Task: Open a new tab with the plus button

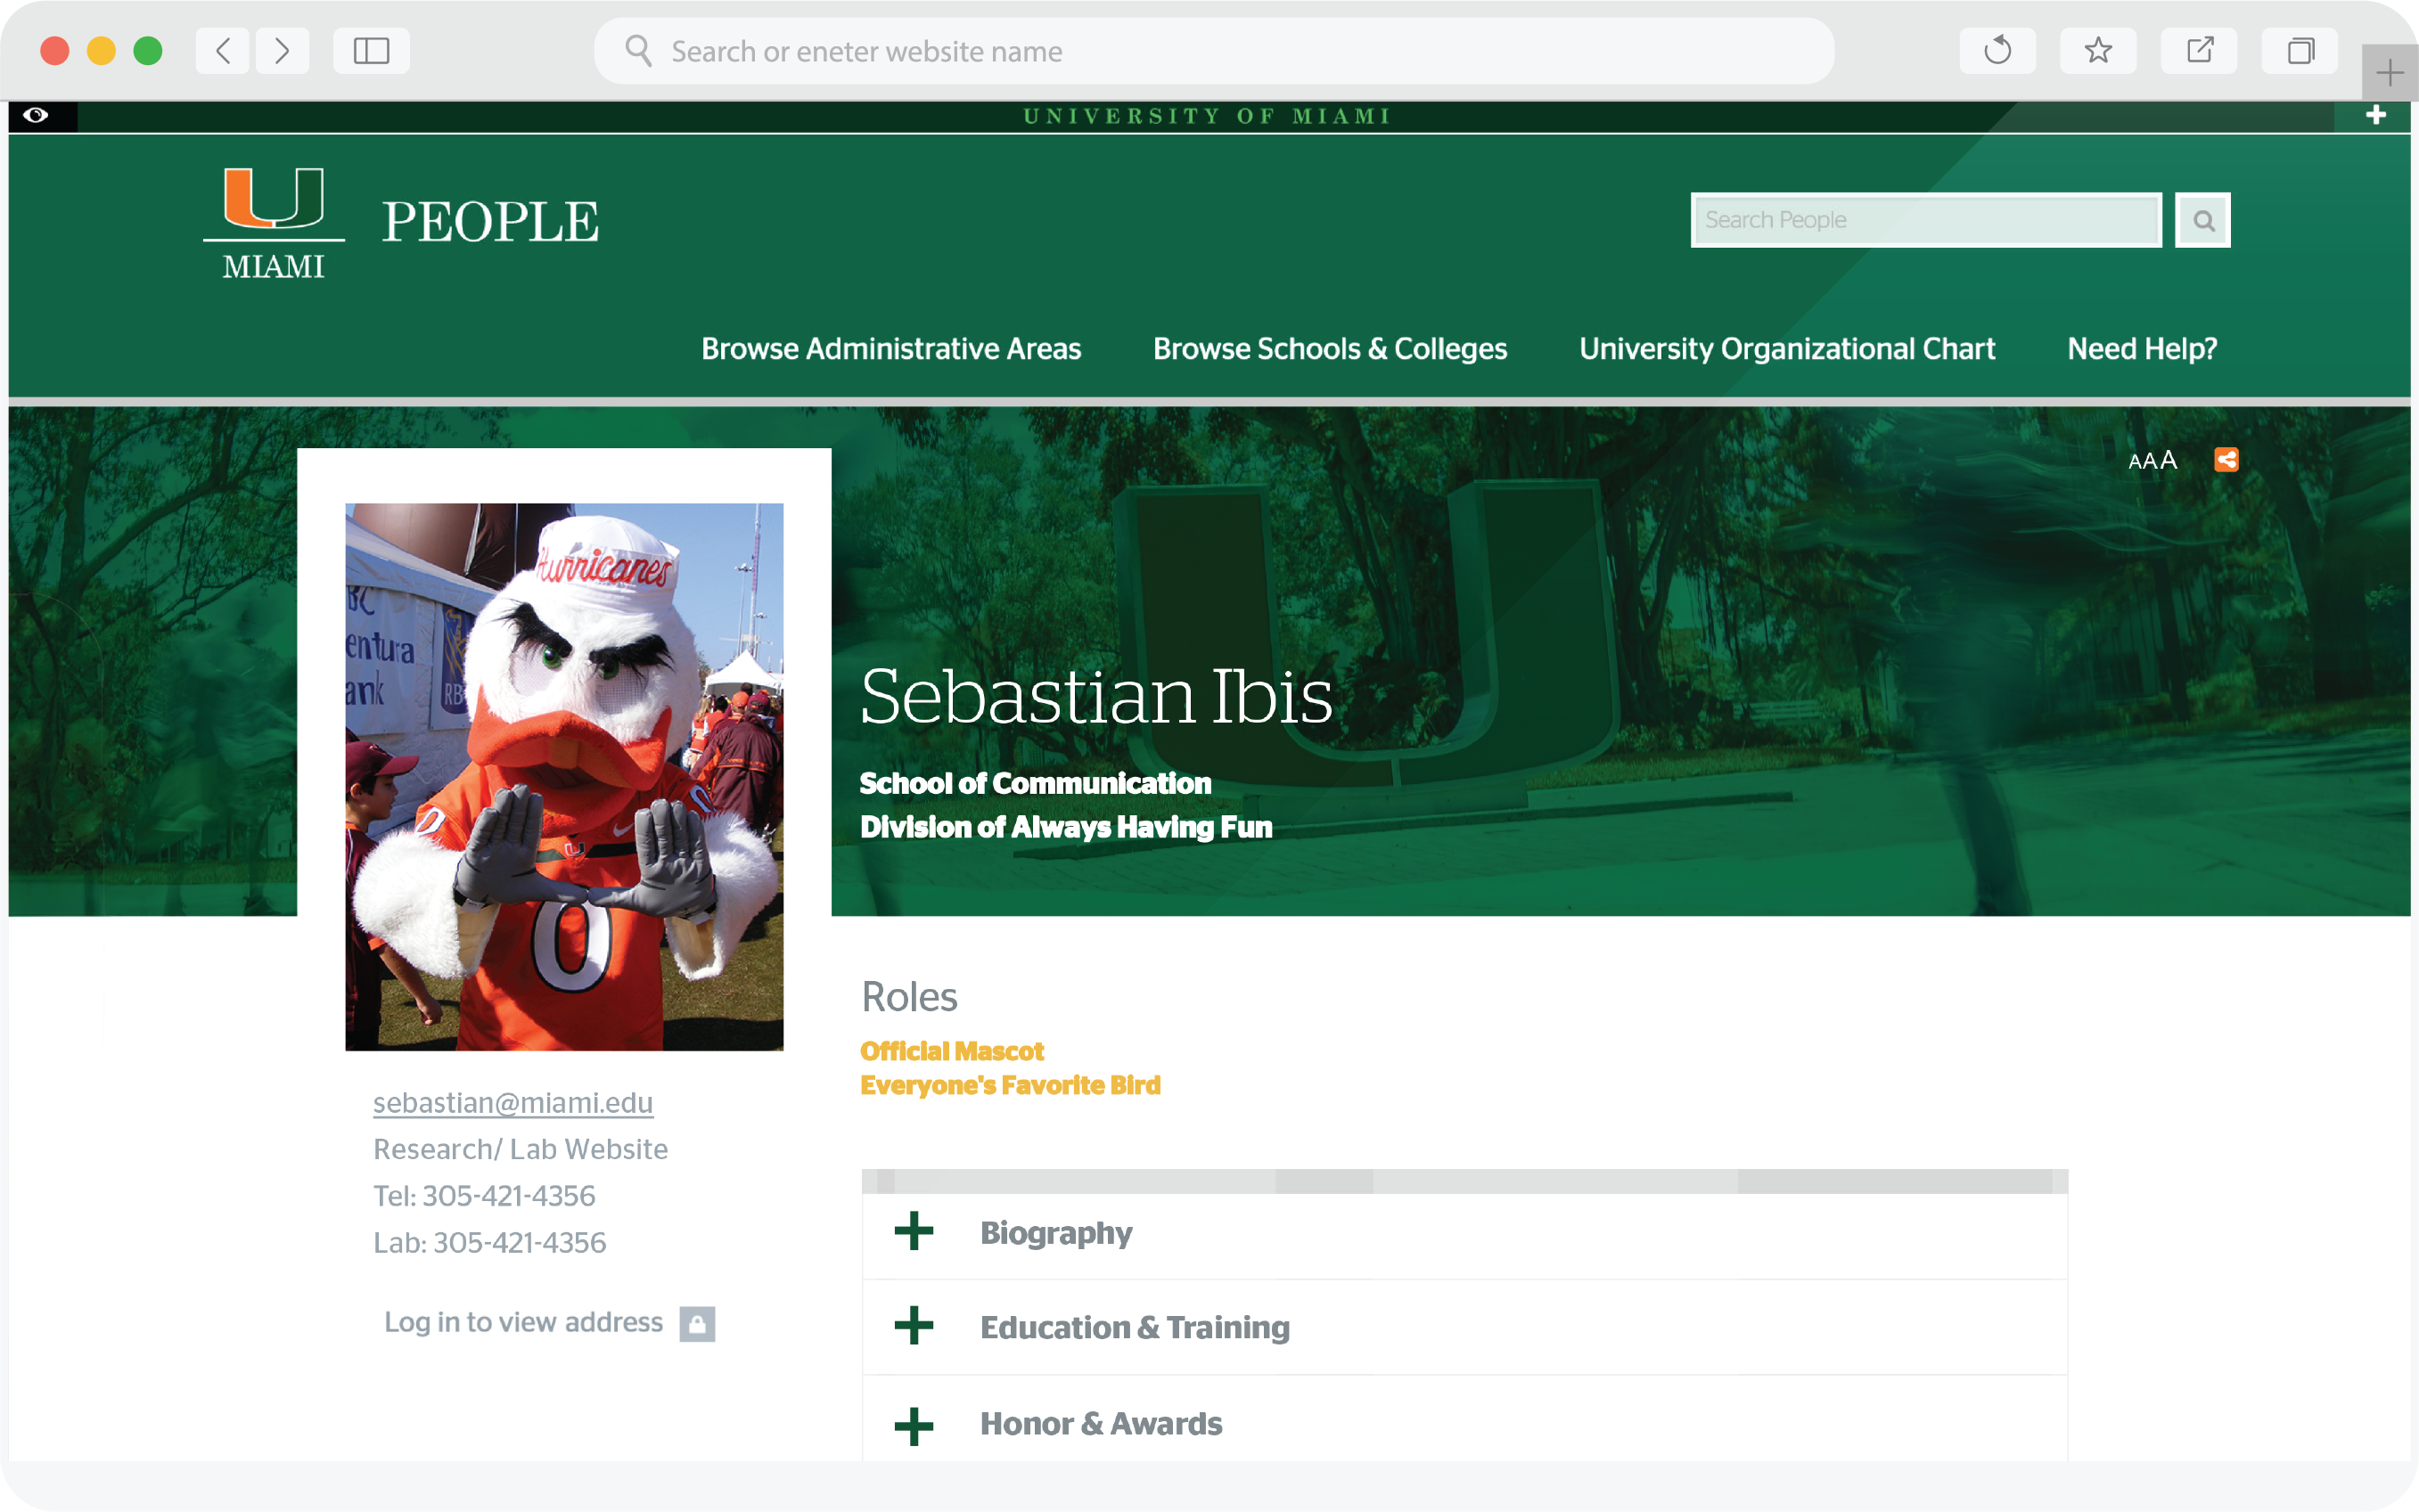Action: [2389, 73]
